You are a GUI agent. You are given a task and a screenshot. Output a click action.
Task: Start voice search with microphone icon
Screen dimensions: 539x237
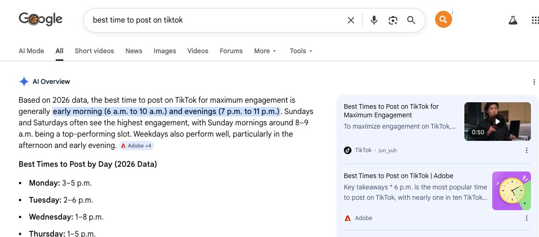[374, 20]
